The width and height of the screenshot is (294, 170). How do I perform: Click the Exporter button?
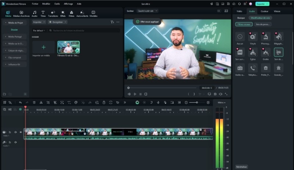[x=262, y=4]
